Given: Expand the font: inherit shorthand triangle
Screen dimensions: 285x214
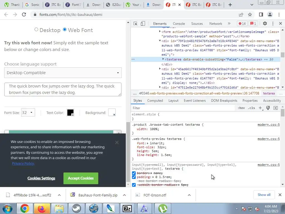Looking at the screenshot, I should tap(148, 143).
